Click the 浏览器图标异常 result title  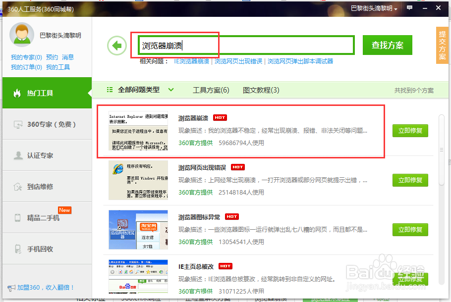click(x=199, y=217)
